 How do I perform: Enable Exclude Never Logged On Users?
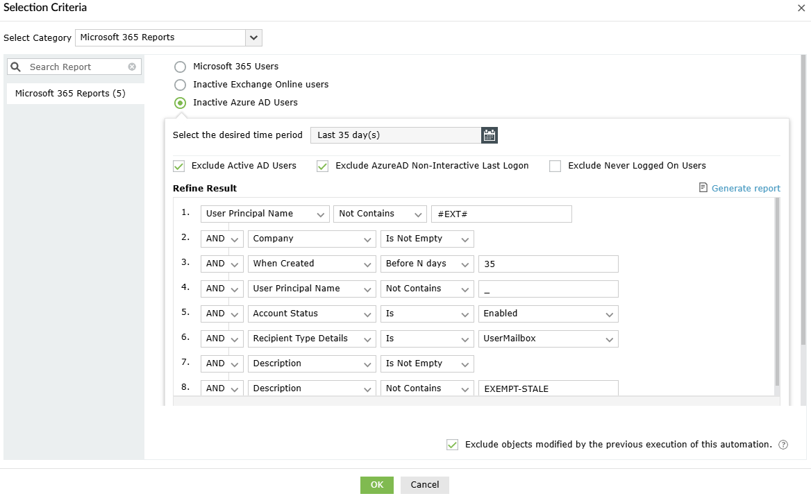(555, 166)
